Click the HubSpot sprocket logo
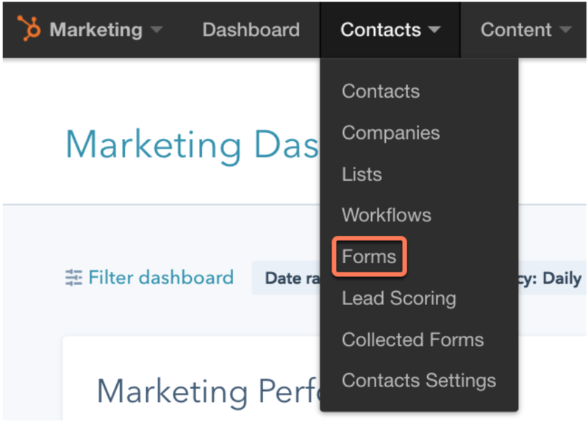This screenshot has width=588, height=424. 29,29
